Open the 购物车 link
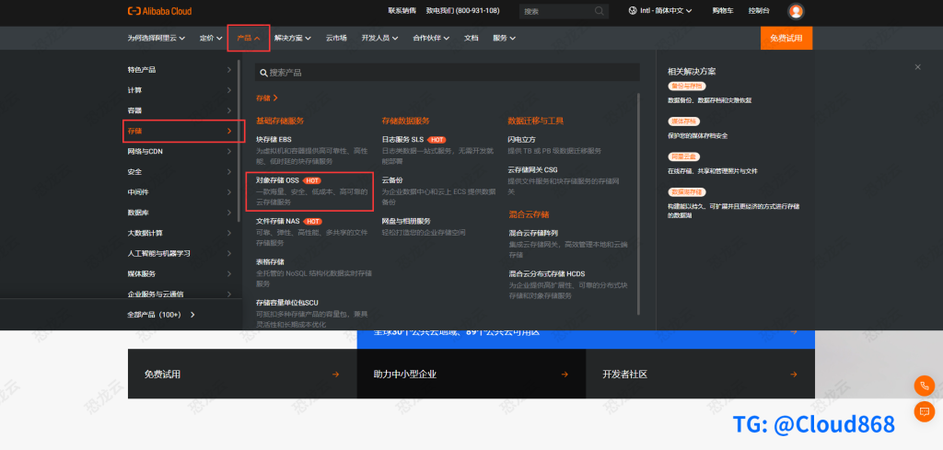Screen dimensions: 943x450 click(x=722, y=11)
